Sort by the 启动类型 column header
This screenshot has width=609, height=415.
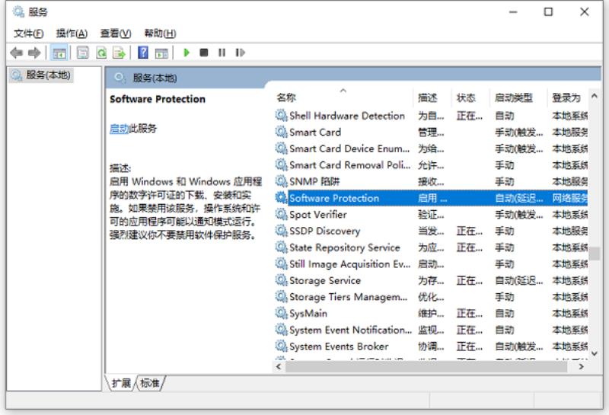coord(518,97)
